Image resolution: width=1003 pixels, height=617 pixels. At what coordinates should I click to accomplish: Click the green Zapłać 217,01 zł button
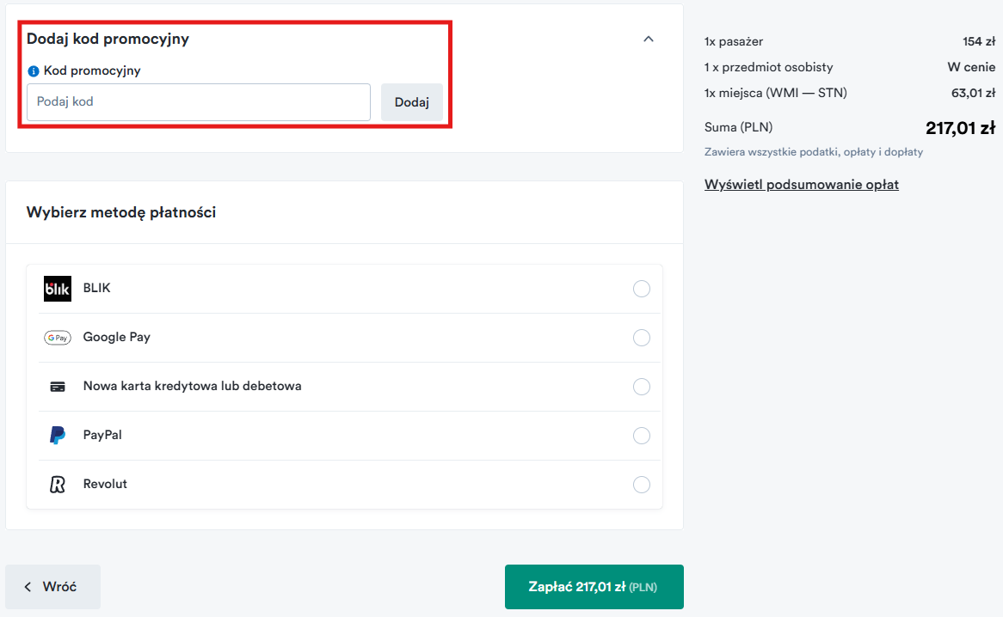[x=594, y=587]
